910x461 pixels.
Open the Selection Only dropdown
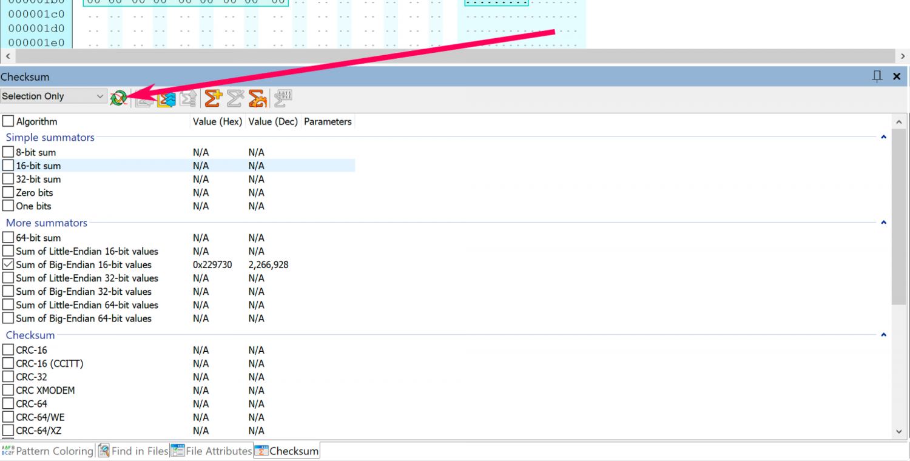[x=53, y=96]
